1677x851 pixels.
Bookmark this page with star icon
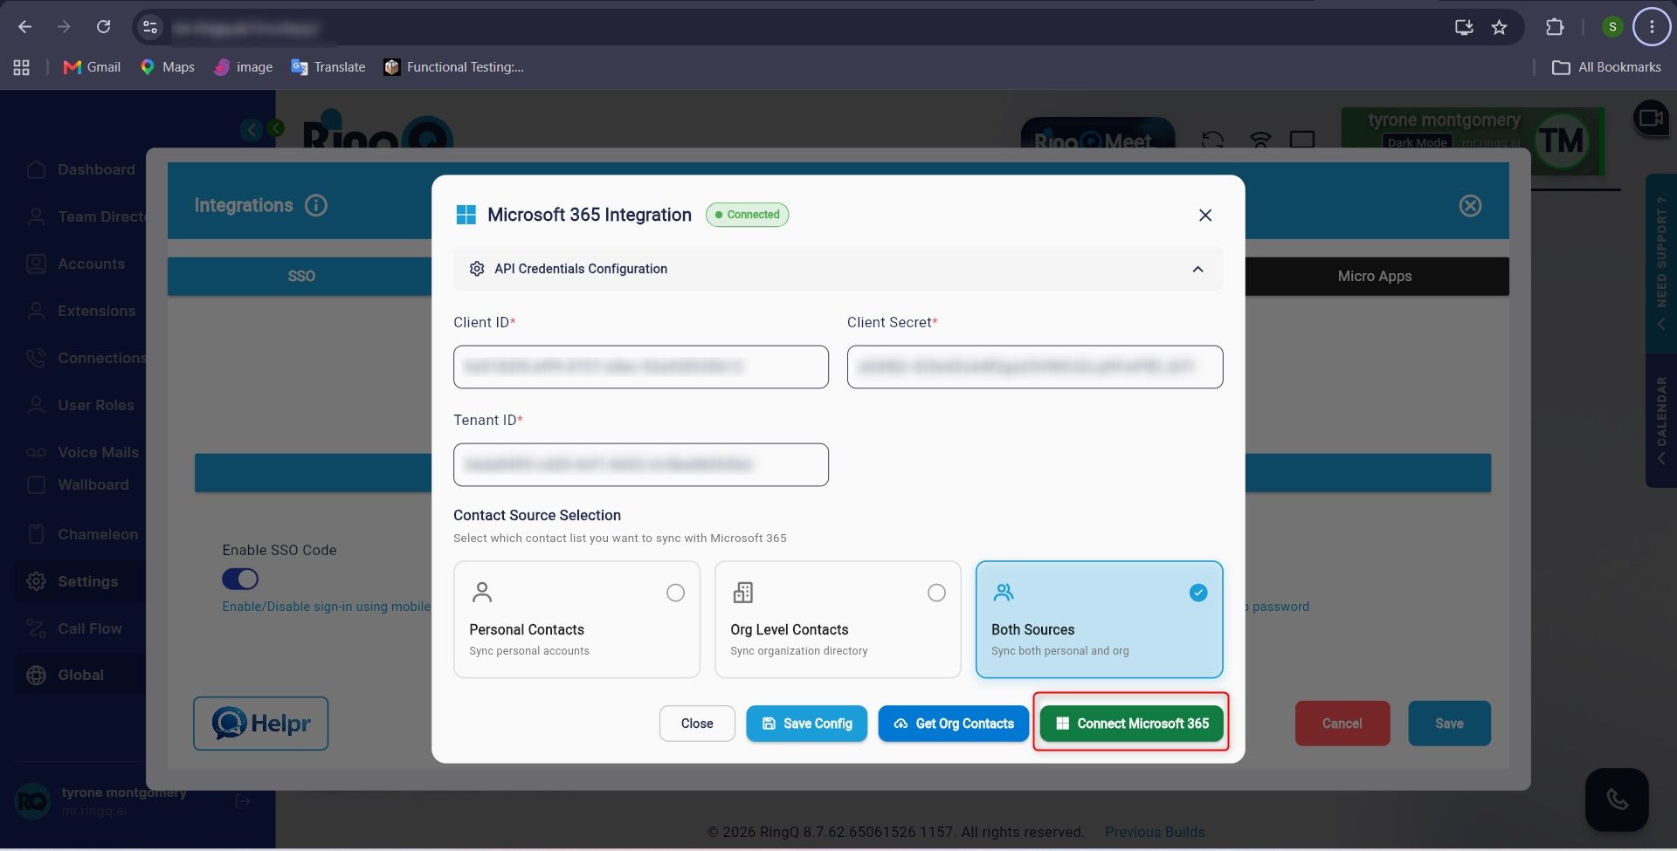pyautogui.click(x=1500, y=27)
